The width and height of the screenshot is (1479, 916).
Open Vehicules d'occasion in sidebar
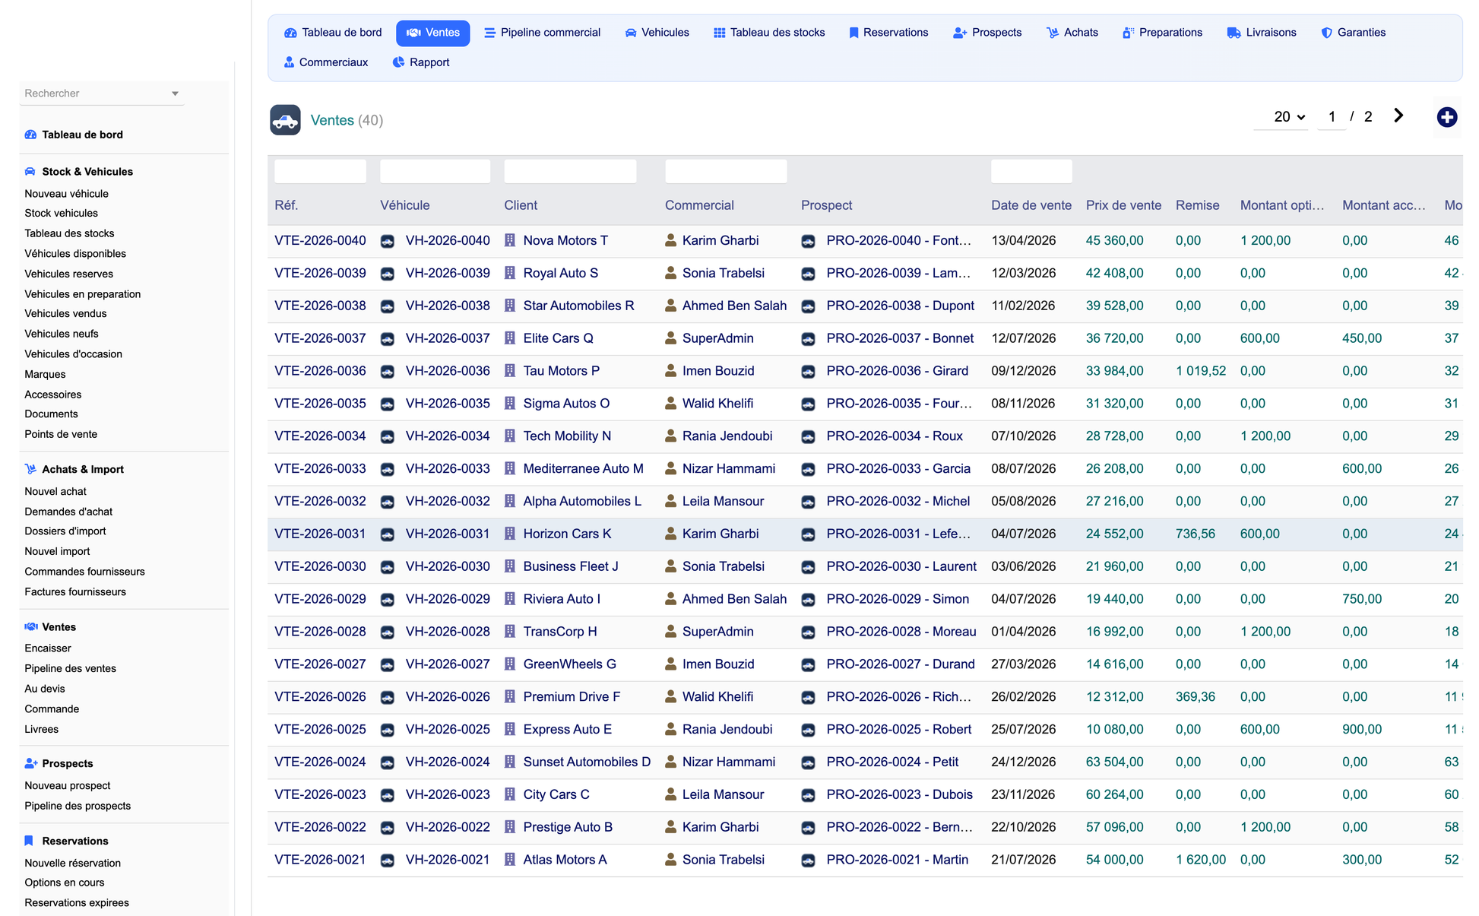click(x=73, y=354)
